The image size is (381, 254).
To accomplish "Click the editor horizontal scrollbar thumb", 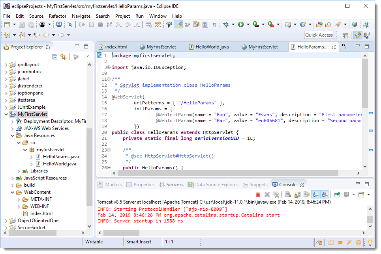I will pos(228,173).
